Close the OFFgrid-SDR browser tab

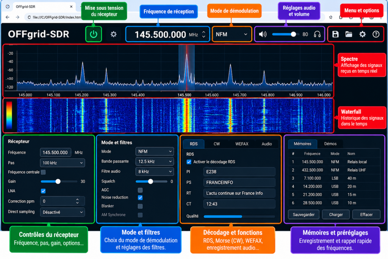[x=71, y=7]
